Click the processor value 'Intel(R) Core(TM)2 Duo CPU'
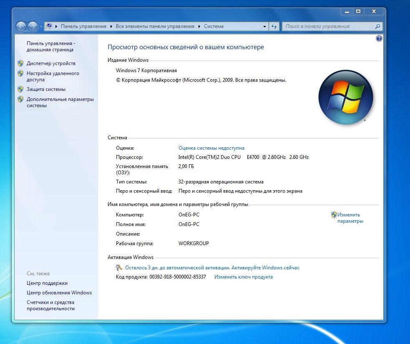 [209, 157]
